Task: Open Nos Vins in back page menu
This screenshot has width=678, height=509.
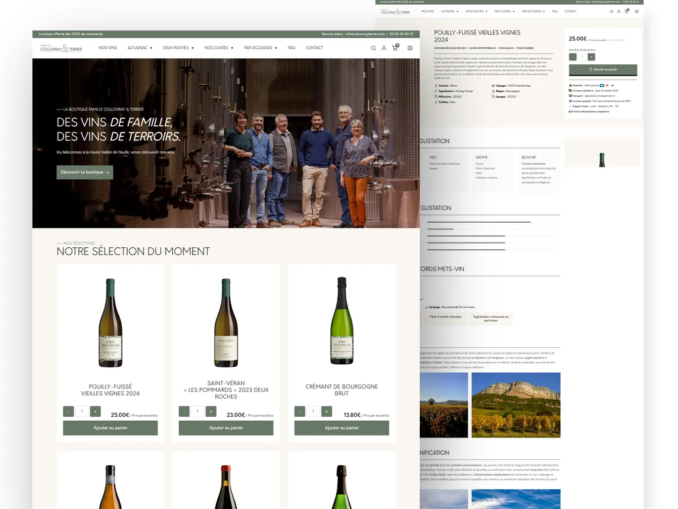Action: tap(427, 11)
